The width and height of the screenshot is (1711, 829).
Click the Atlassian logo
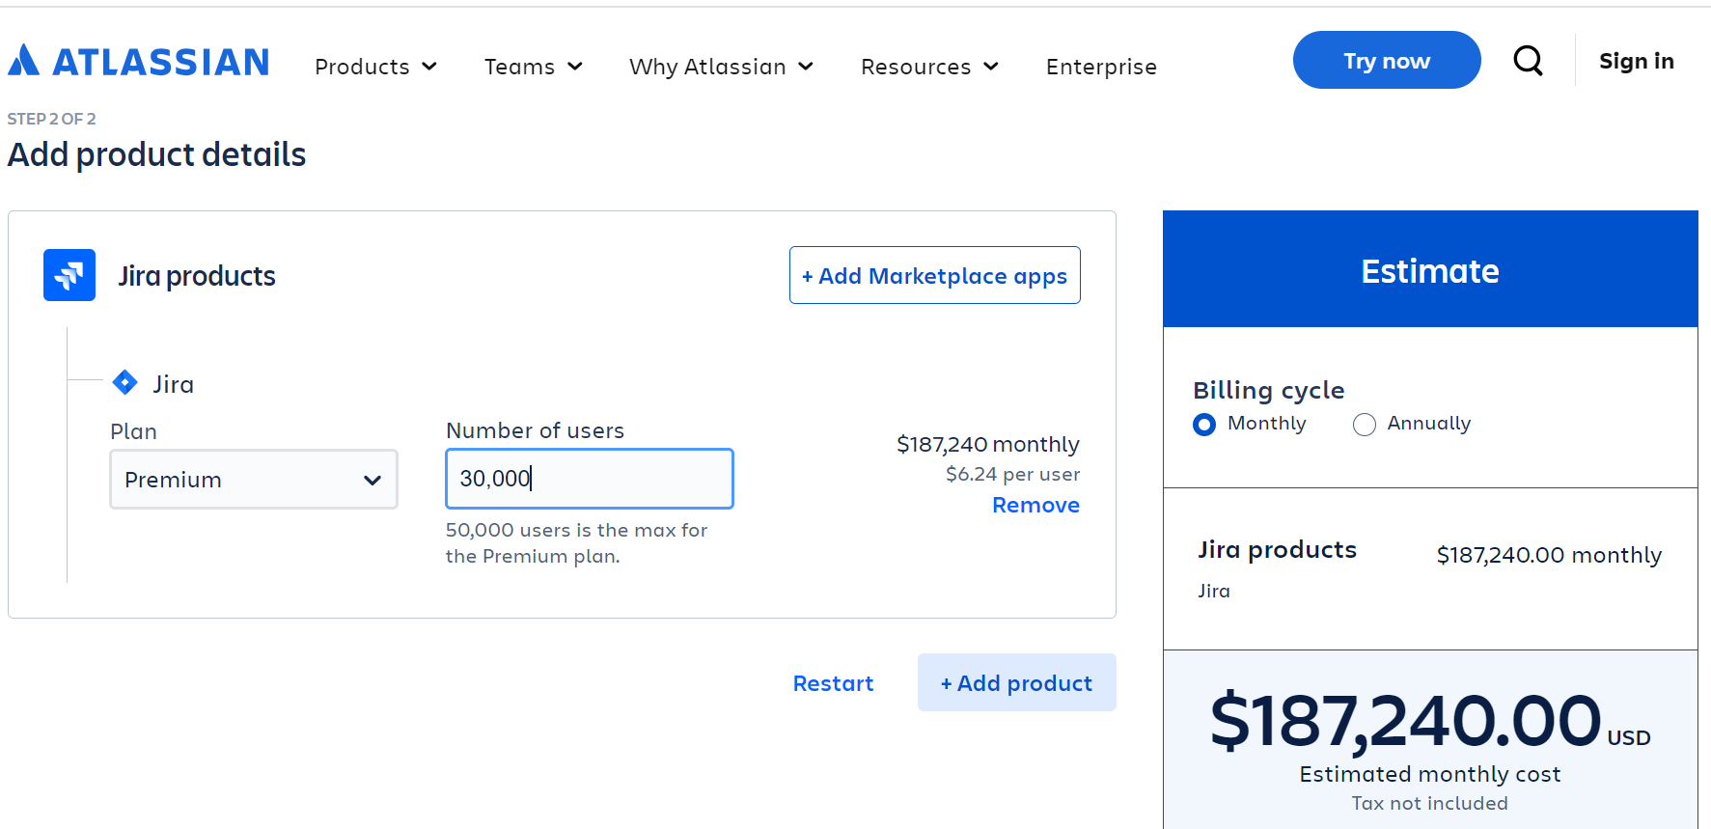[x=138, y=62]
